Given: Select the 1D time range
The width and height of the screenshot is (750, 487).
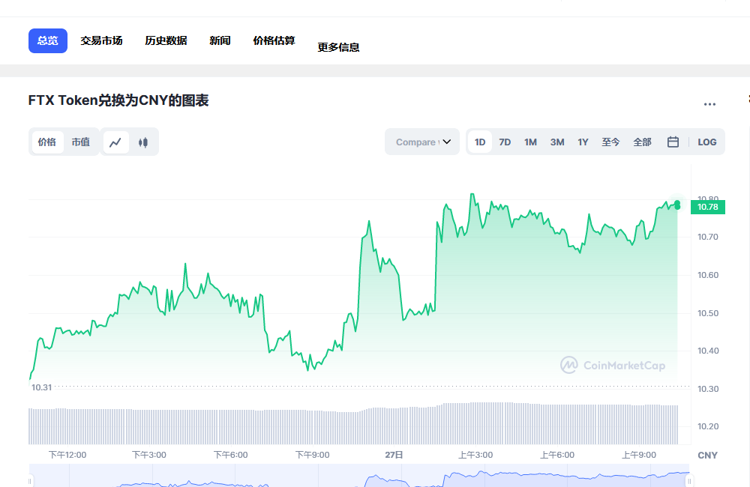Looking at the screenshot, I should (480, 142).
